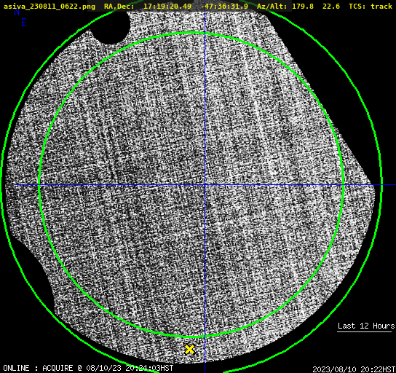
Task: Click the RA value 17:19:20.49
Action: coord(167,6)
